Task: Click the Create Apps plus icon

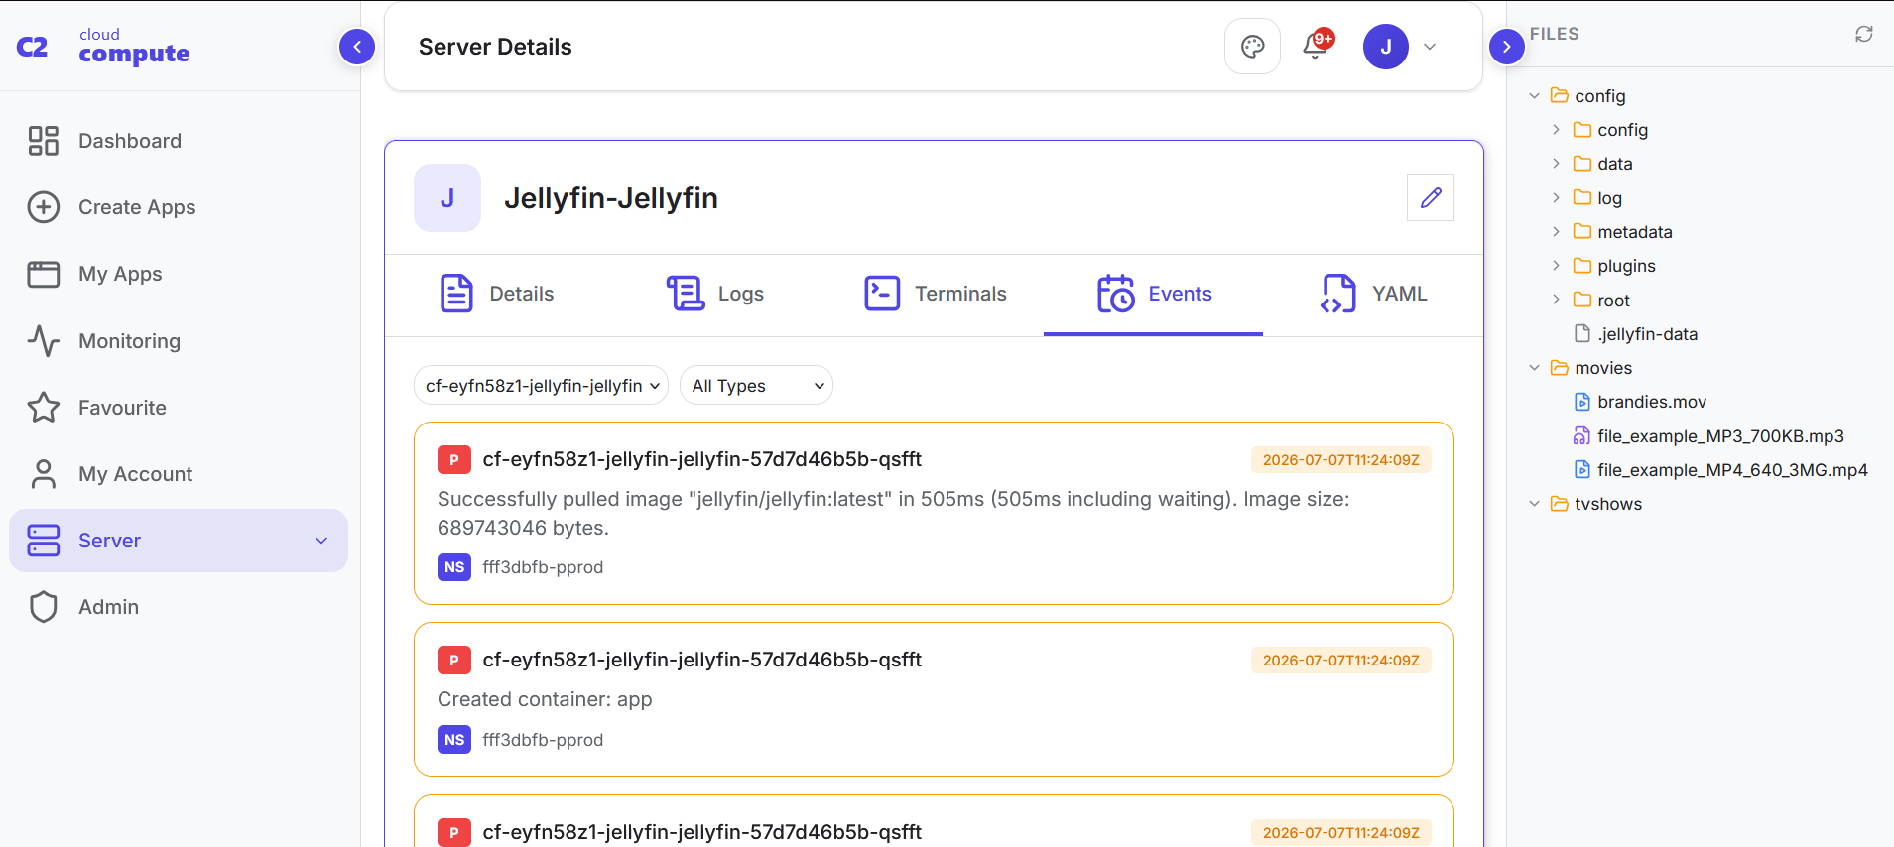Action: tap(44, 207)
